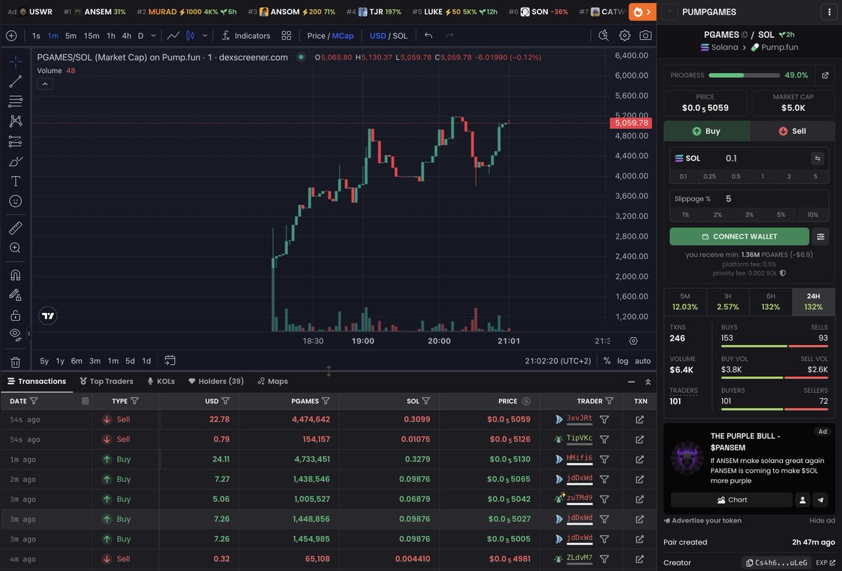
Task: Select the trend line drawing tool
Action: pyautogui.click(x=15, y=81)
